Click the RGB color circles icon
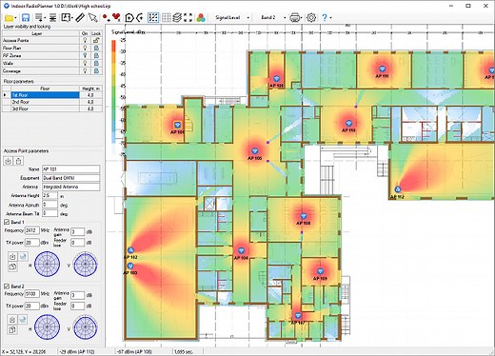This screenshot has height=356, width=495. pos(201,18)
